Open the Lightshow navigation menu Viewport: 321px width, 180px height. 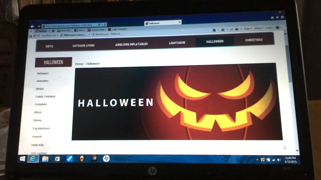(177, 43)
